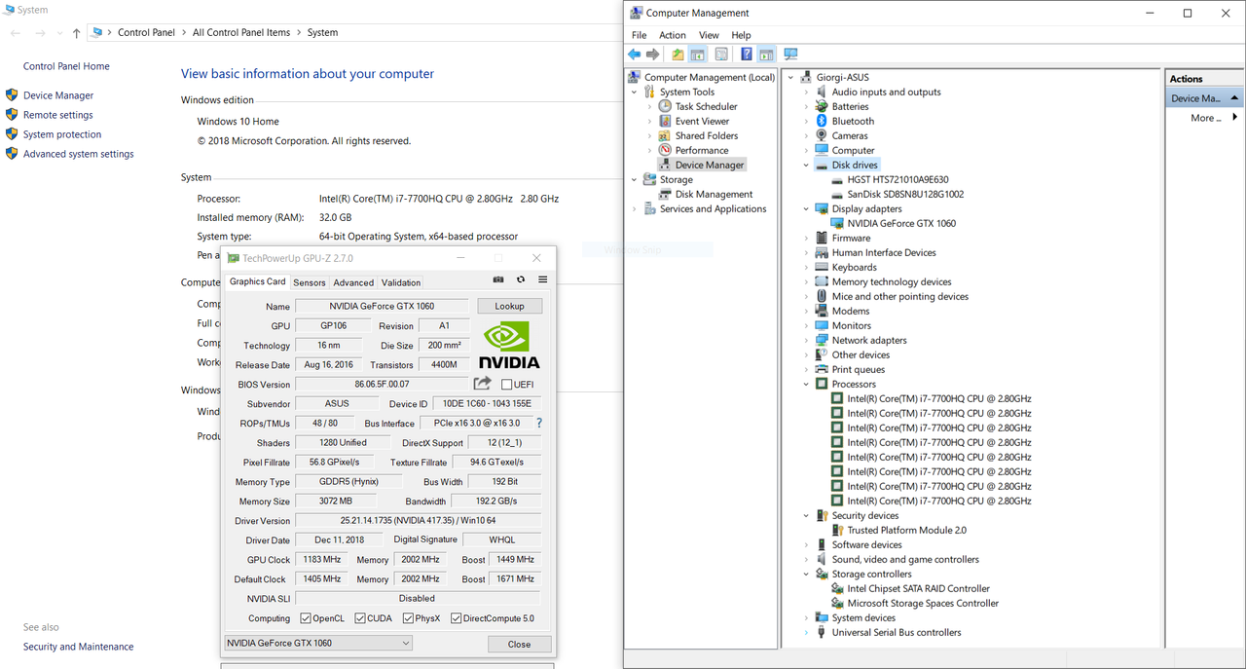Expand the More actions arrow in Actions pane
Image resolution: width=1246 pixels, height=669 pixels.
pyautogui.click(x=1237, y=118)
